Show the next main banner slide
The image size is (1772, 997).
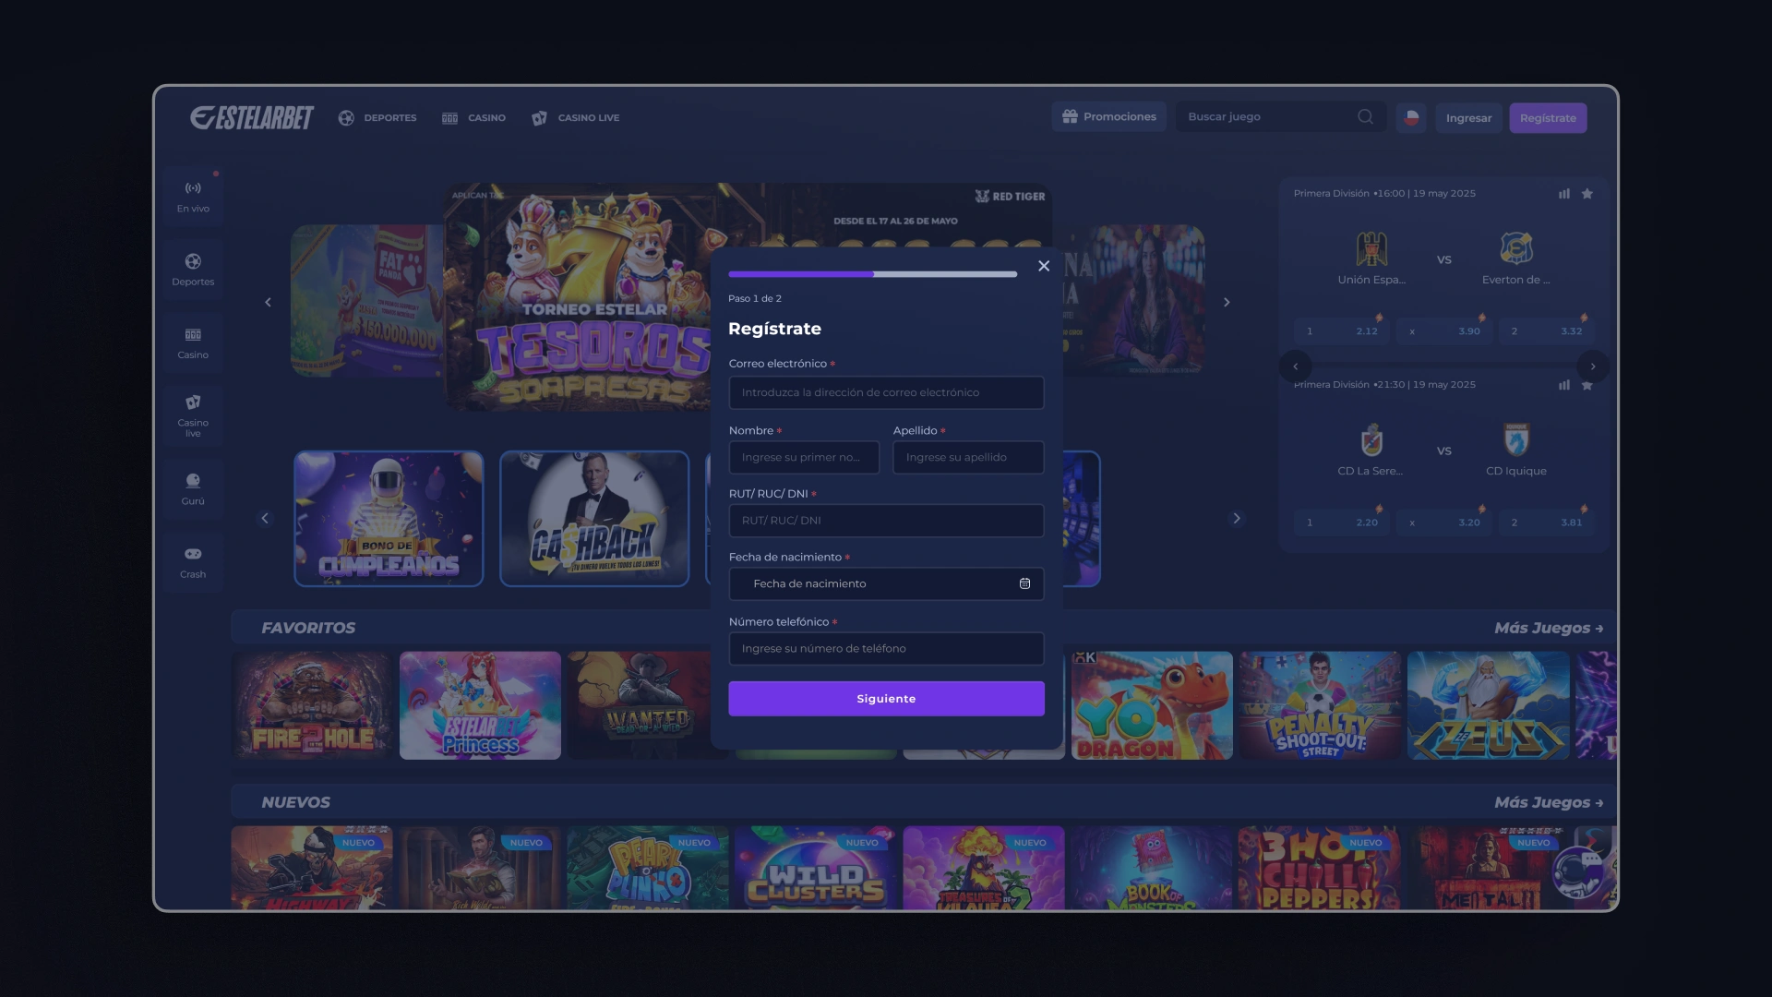(1227, 302)
